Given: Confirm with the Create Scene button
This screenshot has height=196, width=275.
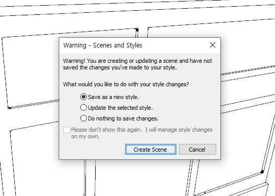Looking at the screenshot, I should tap(151, 150).
